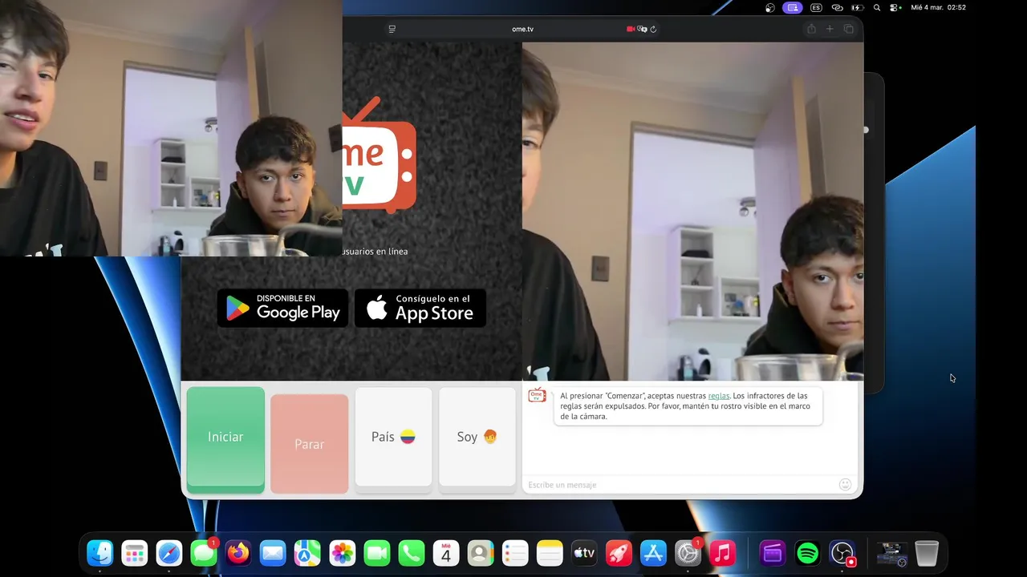The image size is (1027, 577).
Task: Open the reglas link in chat notice
Action: pyautogui.click(x=719, y=396)
